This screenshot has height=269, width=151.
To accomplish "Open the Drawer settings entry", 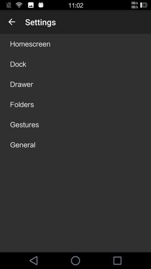I will (x=75, y=84).
